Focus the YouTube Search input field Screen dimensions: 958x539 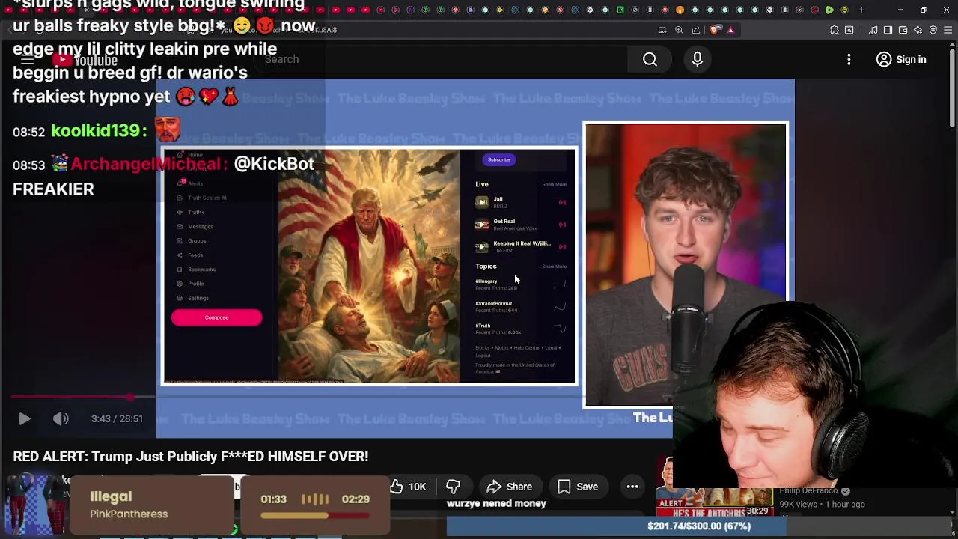(x=442, y=59)
